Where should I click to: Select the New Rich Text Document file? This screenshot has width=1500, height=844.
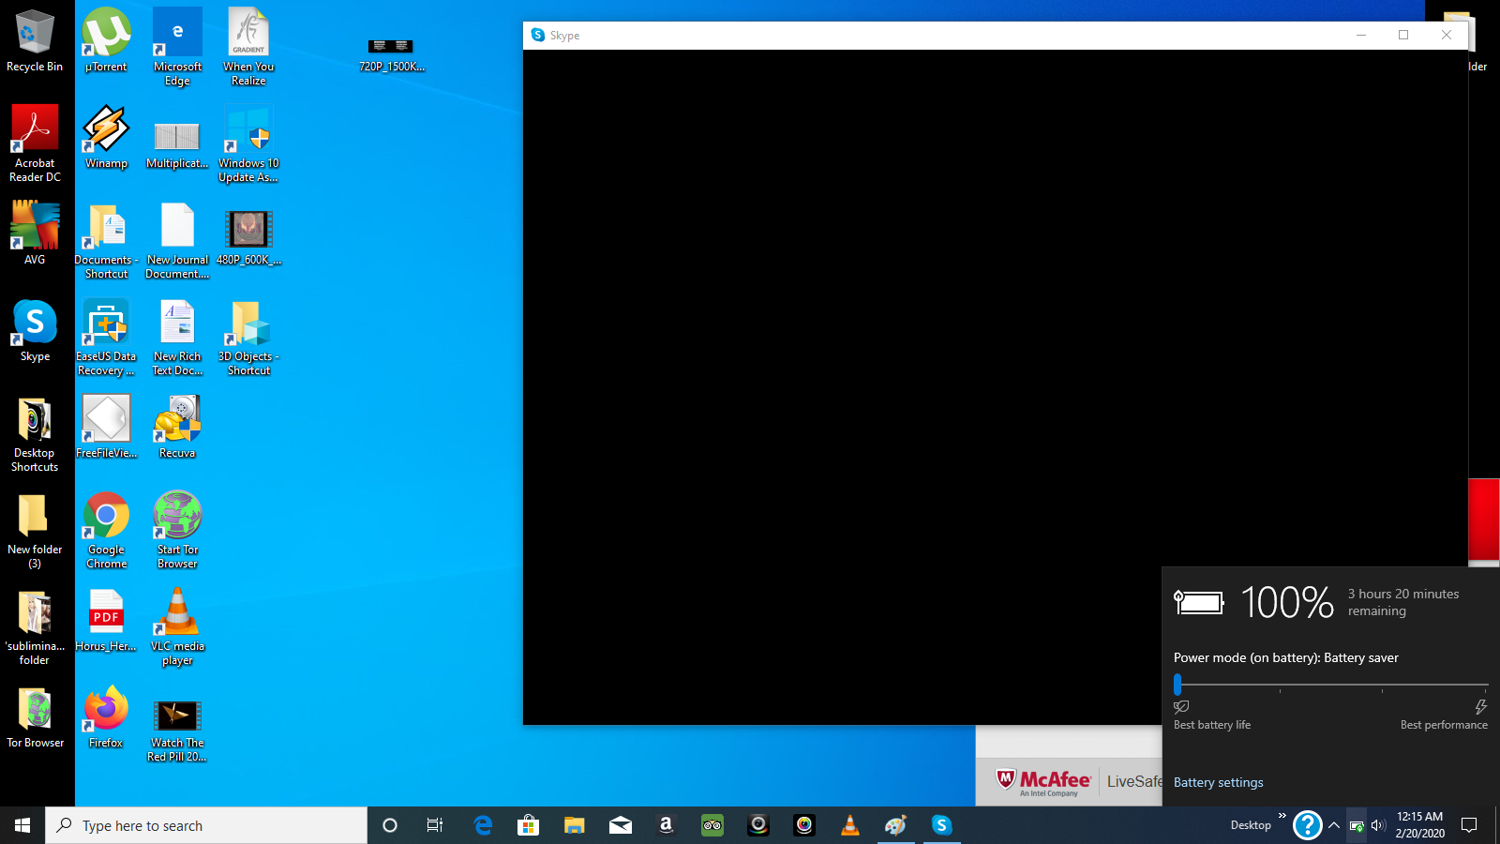(x=177, y=338)
